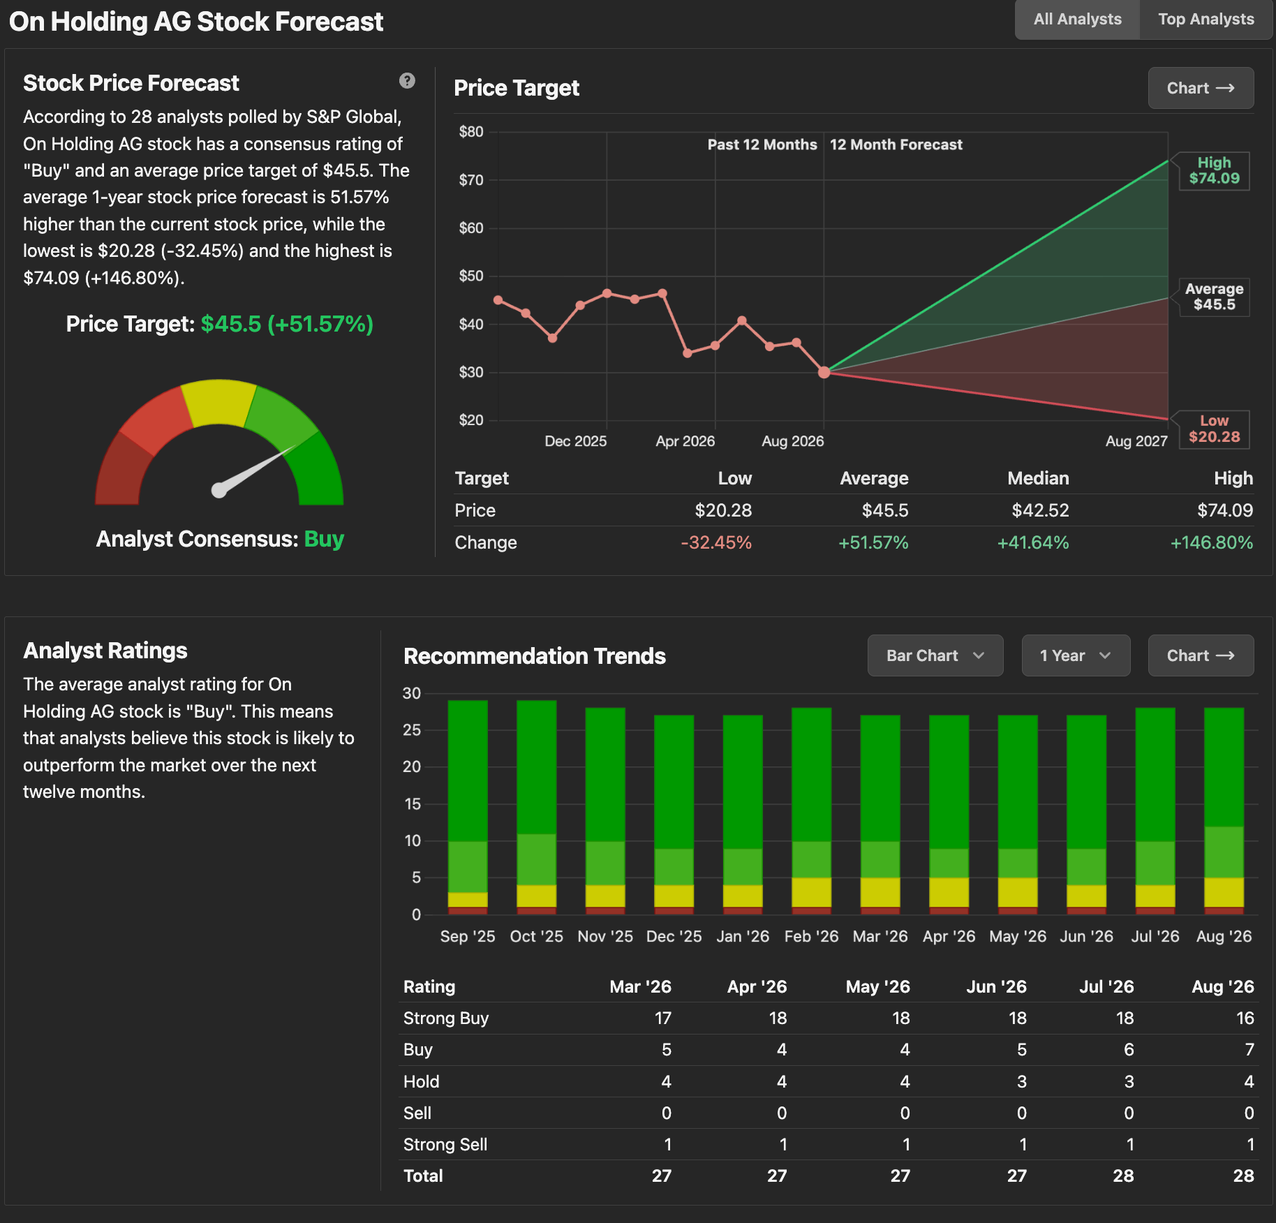Click the Average $45.5 forecast label

tap(1214, 297)
